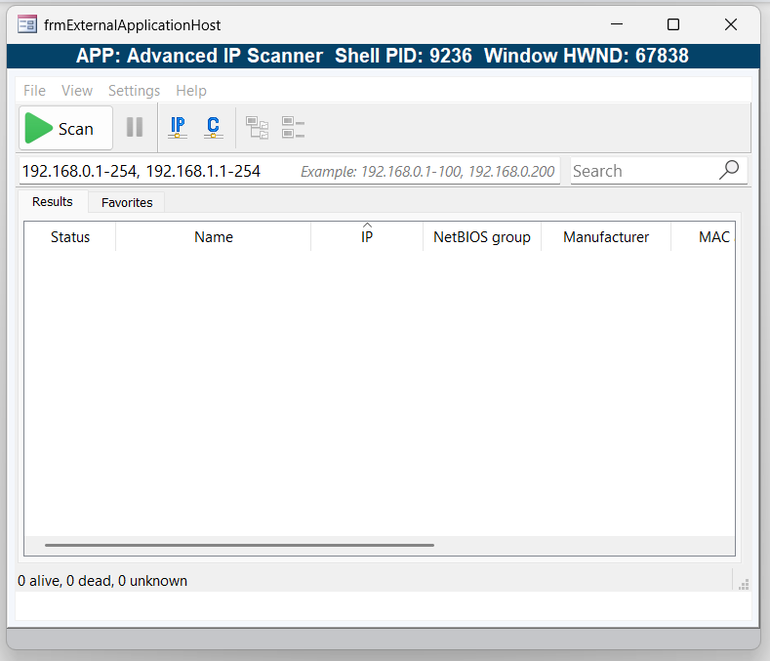Sort by the Status column header
The height and width of the screenshot is (661, 770).
point(70,237)
